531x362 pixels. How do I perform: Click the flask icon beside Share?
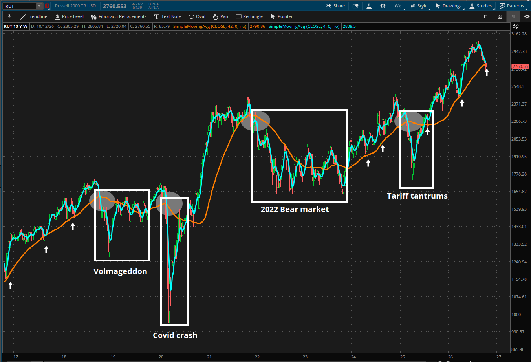[x=369, y=6]
